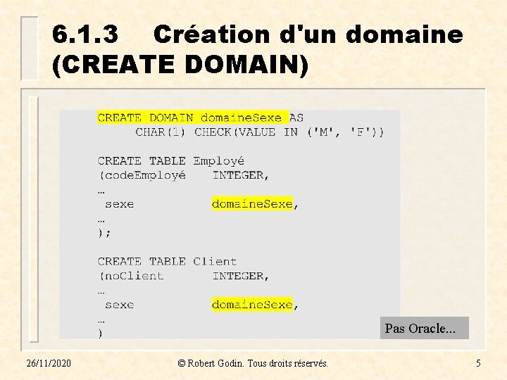The height and width of the screenshot is (380, 507).
Task: Click the section number '6.1.3'
Action: [85, 34]
